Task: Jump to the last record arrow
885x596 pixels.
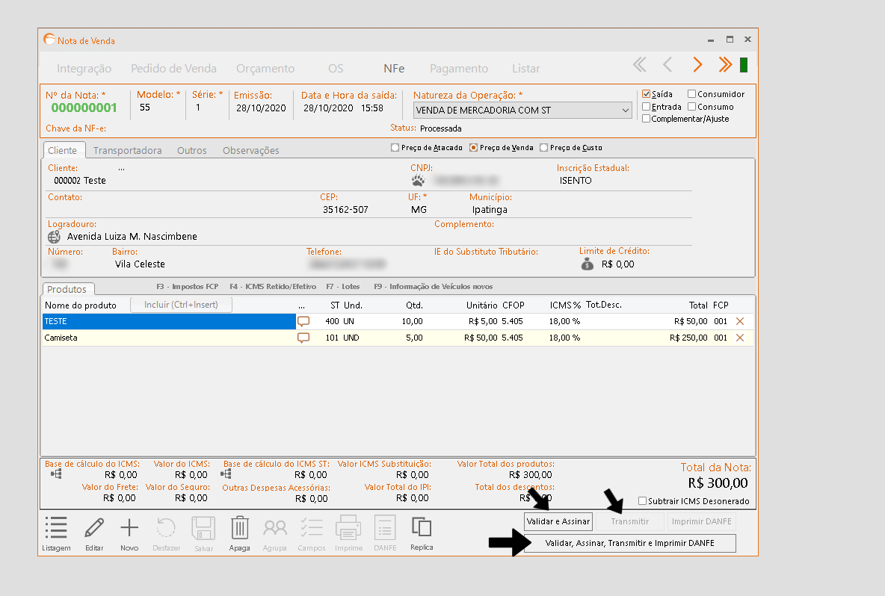Action: [x=725, y=65]
